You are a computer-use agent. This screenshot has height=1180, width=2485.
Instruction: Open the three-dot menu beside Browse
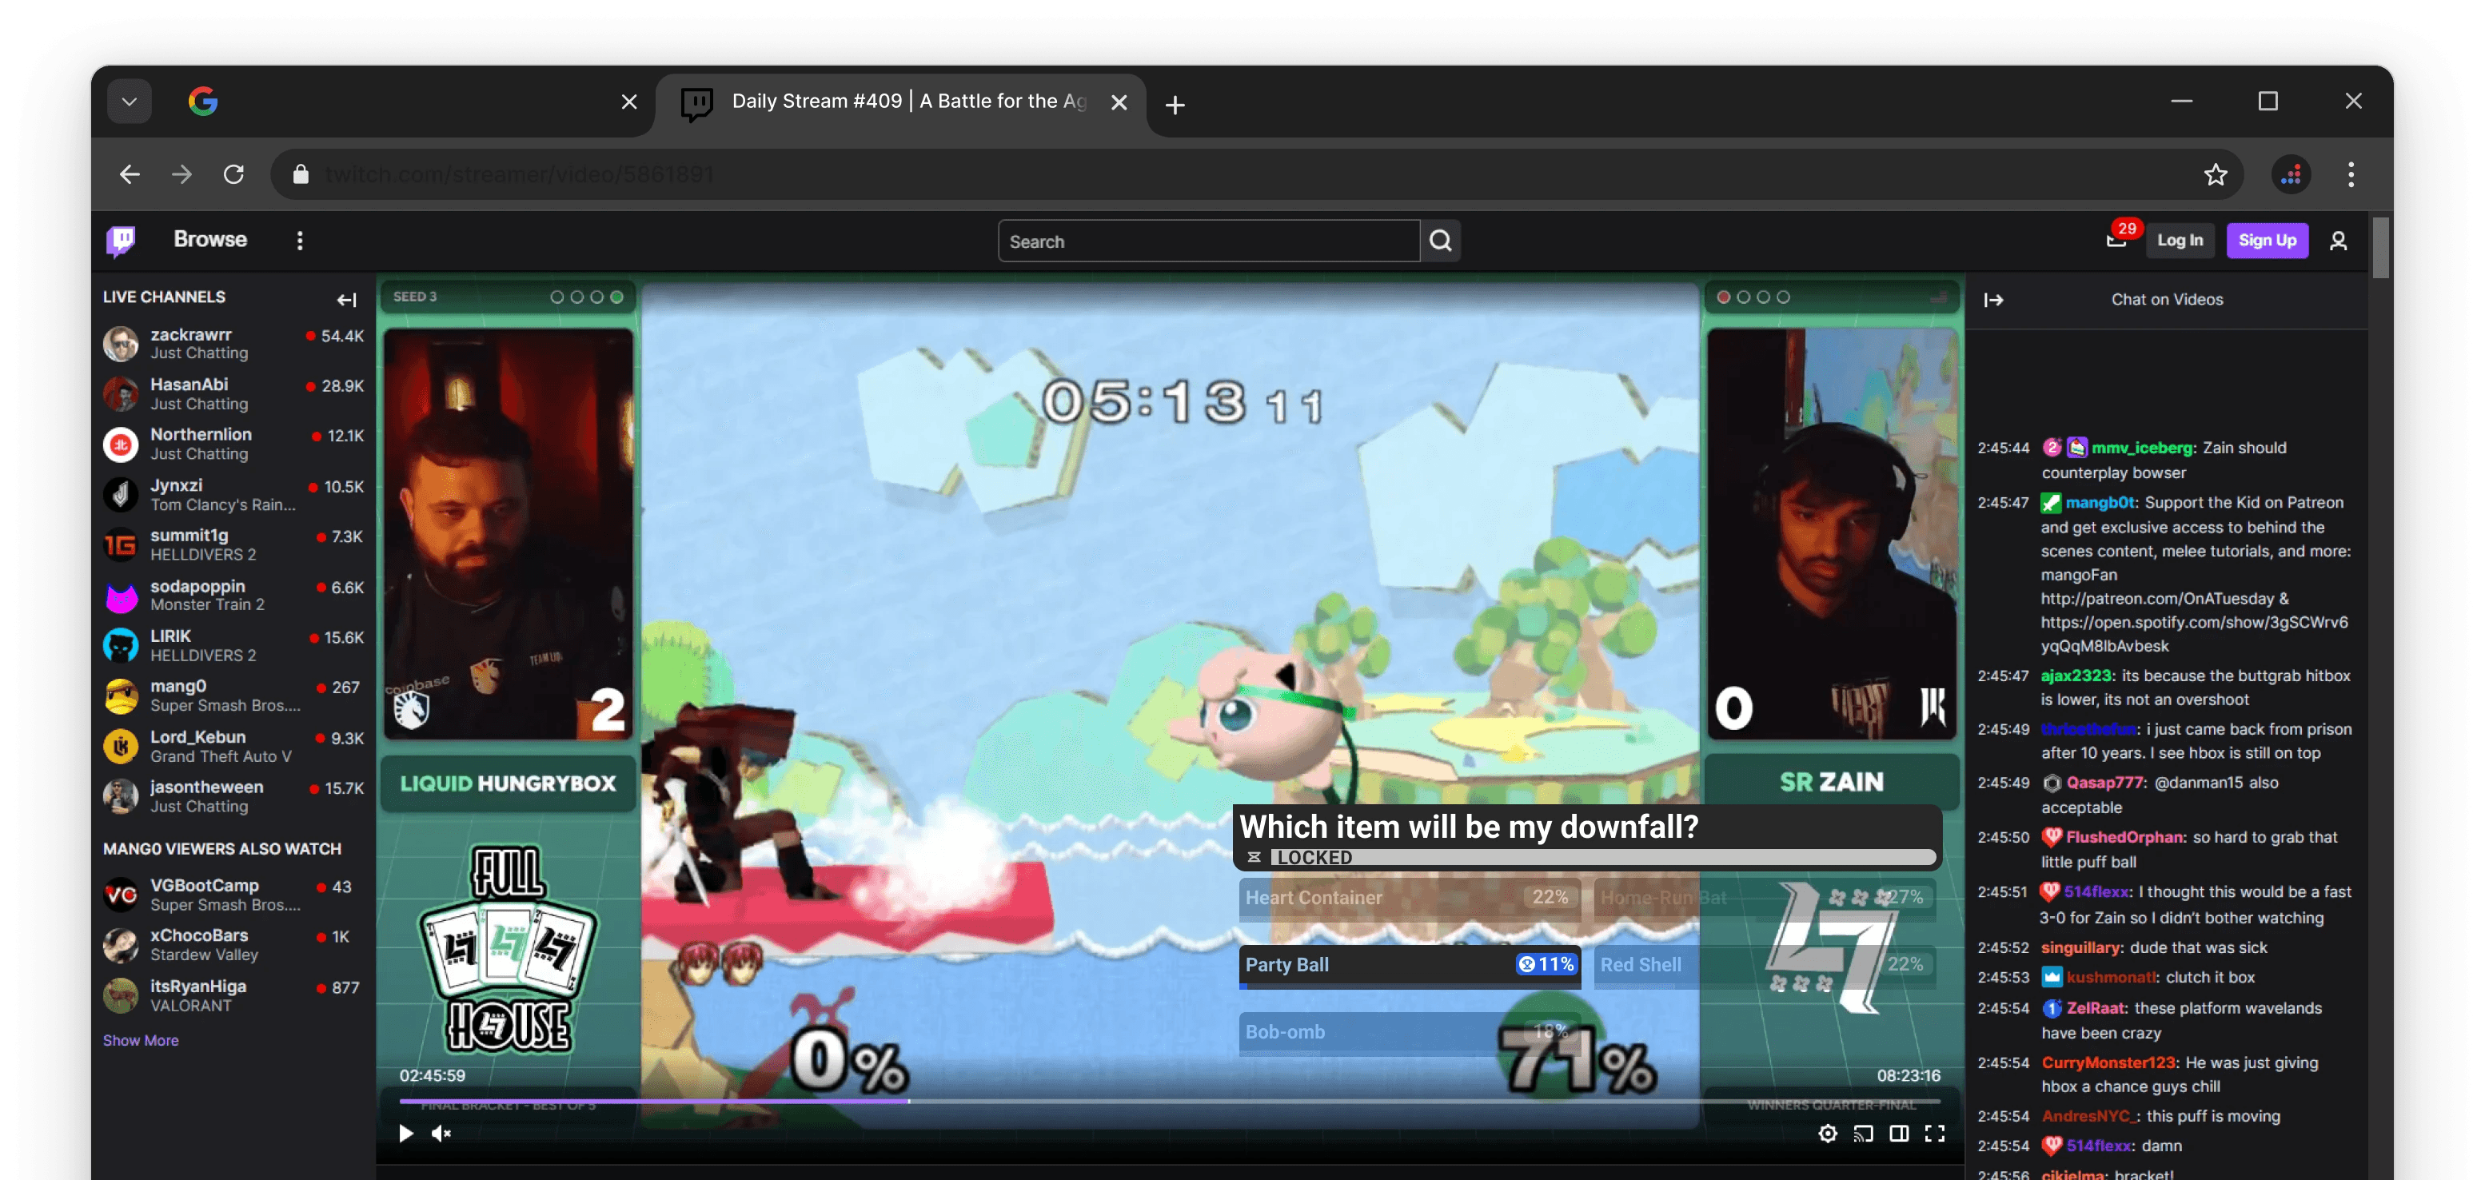point(300,241)
